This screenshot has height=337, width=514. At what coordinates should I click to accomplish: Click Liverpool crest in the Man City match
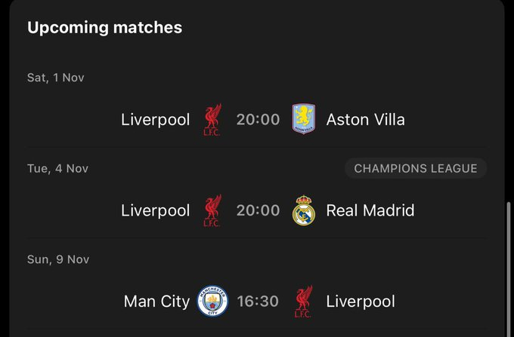pos(303,302)
